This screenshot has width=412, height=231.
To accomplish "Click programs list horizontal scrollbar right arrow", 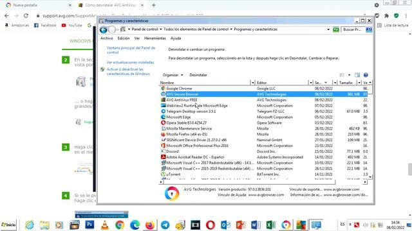I will tap(365, 182).
